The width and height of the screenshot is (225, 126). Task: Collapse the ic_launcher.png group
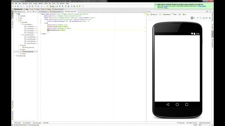point(21,35)
